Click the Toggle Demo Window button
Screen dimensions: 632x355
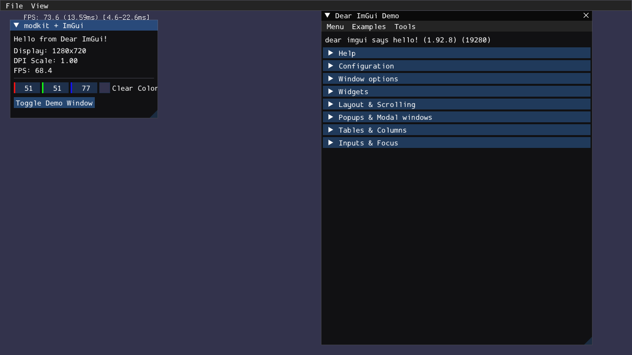click(54, 103)
